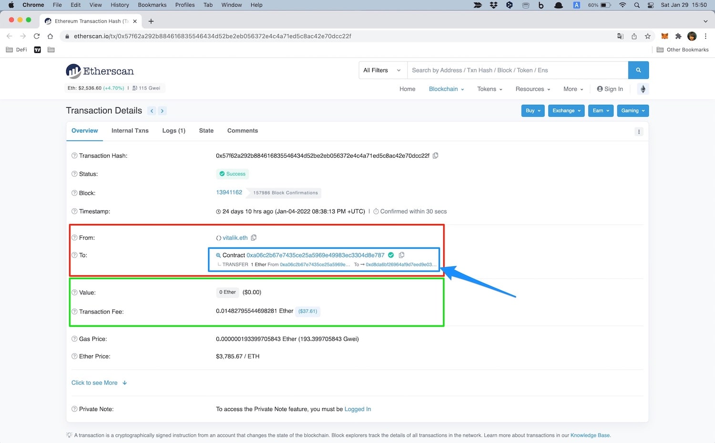The image size is (715, 443).
Task: Open macOS Spotlight search
Action: (637, 5)
